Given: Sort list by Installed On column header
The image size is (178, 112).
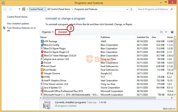Looking at the screenshot, I should pyautogui.click(x=143, y=37).
